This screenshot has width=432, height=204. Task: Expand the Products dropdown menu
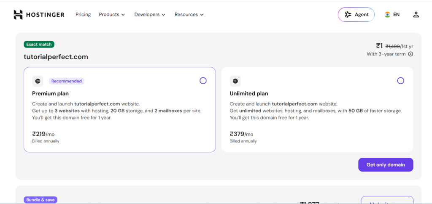click(112, 15)
